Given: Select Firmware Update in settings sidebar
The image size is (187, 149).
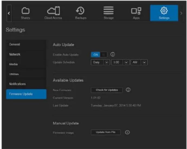Looking at the screenshot, I should click(x=26, y=94).
